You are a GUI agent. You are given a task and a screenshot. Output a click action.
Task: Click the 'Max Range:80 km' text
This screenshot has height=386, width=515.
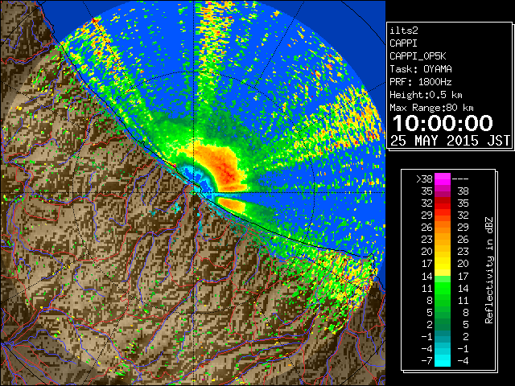coord(431,108)
